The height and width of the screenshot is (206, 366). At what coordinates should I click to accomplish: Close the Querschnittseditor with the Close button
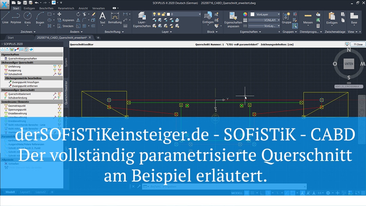358,44
